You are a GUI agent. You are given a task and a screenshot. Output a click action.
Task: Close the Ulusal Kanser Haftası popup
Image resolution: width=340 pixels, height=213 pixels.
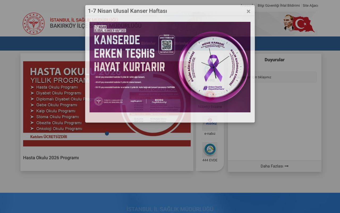248,11
